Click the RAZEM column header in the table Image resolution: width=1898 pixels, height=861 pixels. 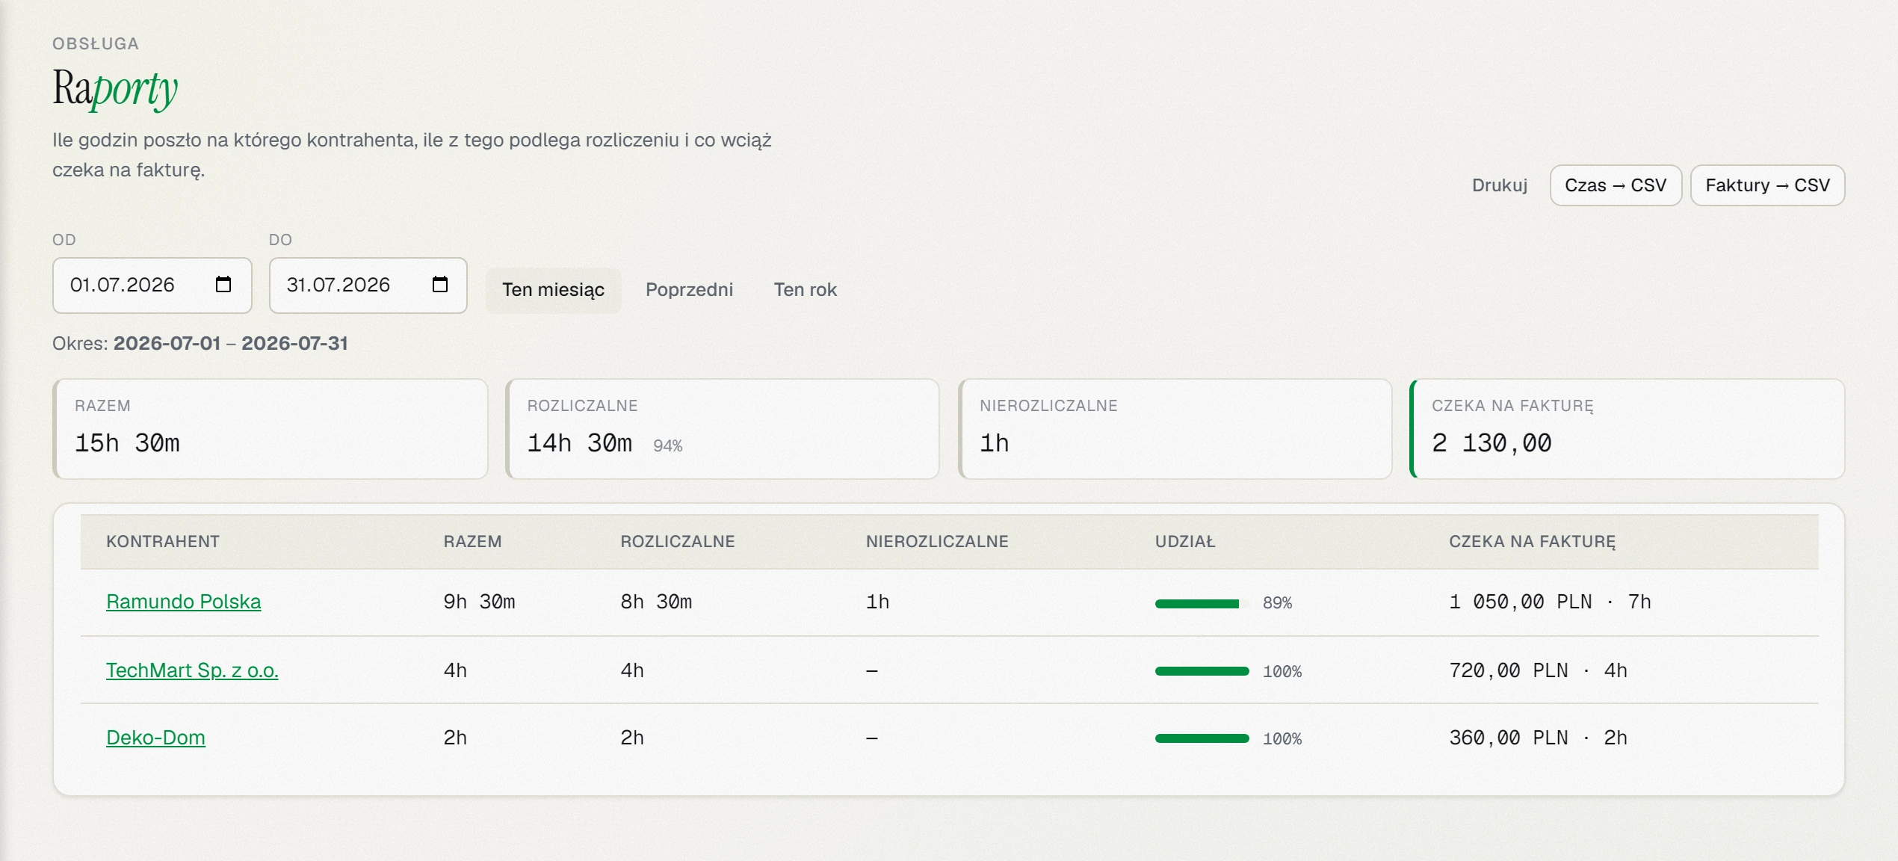click(x=472, y=542)
